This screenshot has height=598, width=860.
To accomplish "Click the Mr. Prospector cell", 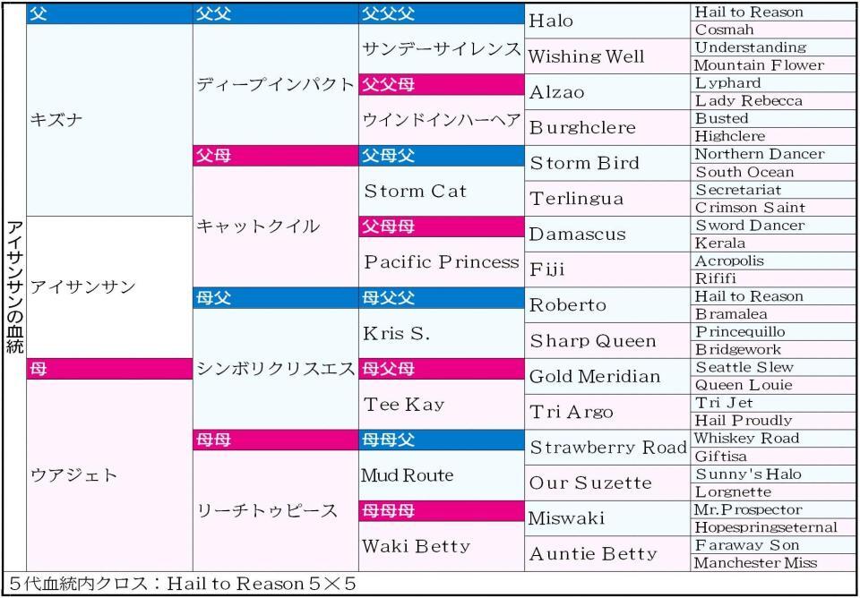I will coord(773,509).
